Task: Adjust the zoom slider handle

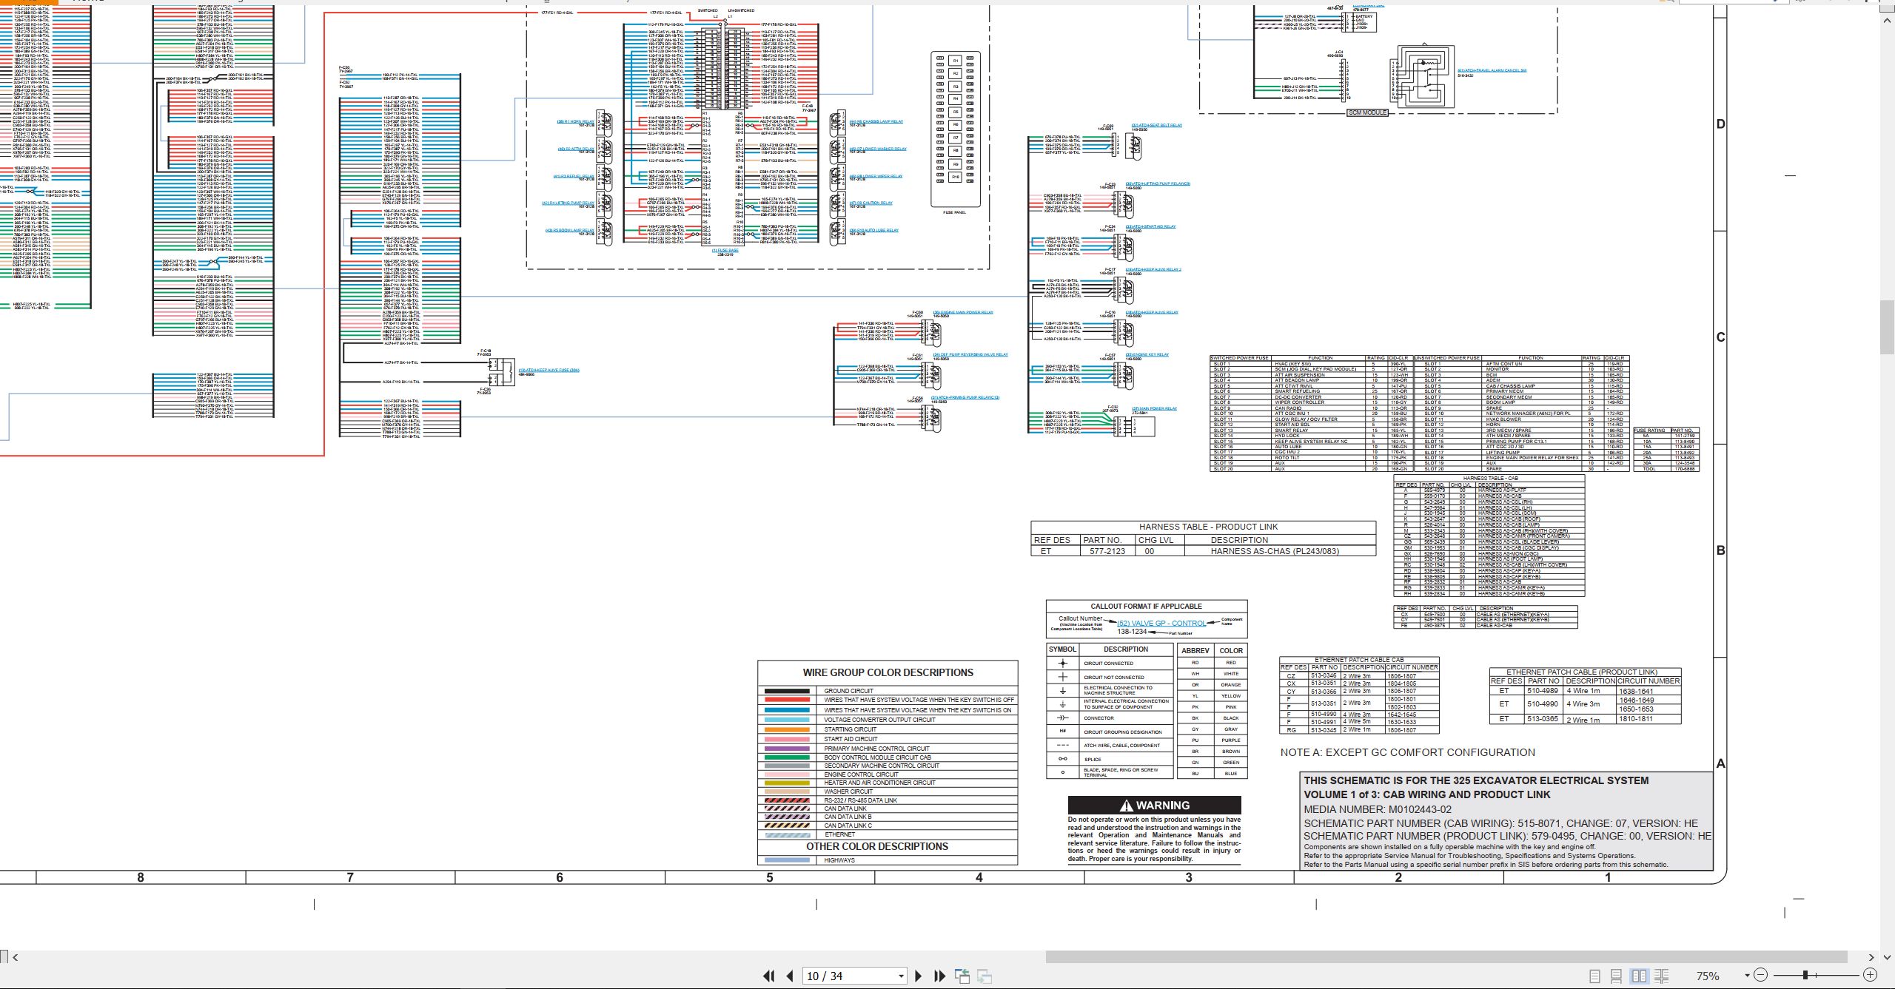Action: tap(1805, 975)
